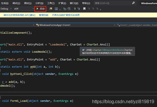Image resolution: width=157 pixels, height=107 pixels.
Task: Uncomment the selected lines
Action: click(x=78, y=9)
